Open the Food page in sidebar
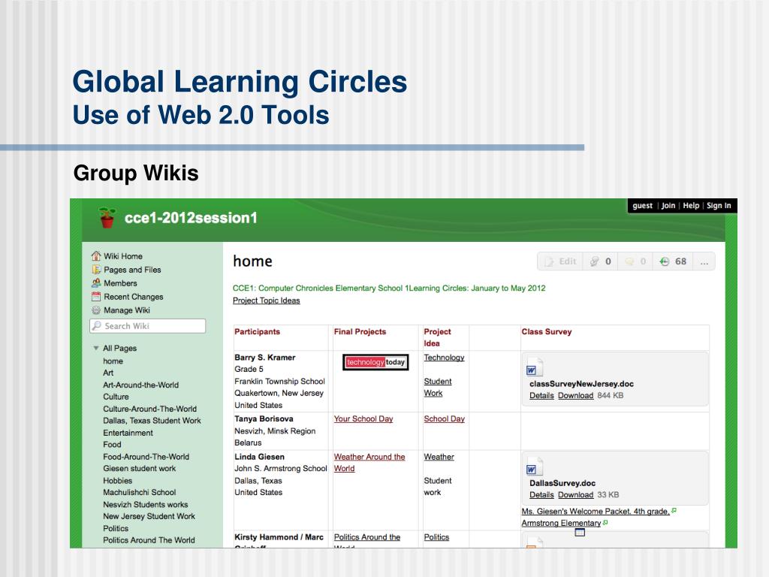Screen dimensions: 769x577 [112, 444]
